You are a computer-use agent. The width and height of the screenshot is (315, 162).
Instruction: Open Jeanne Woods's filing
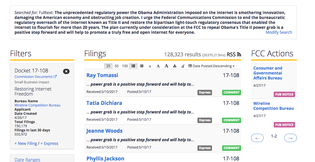click(105, 131)
